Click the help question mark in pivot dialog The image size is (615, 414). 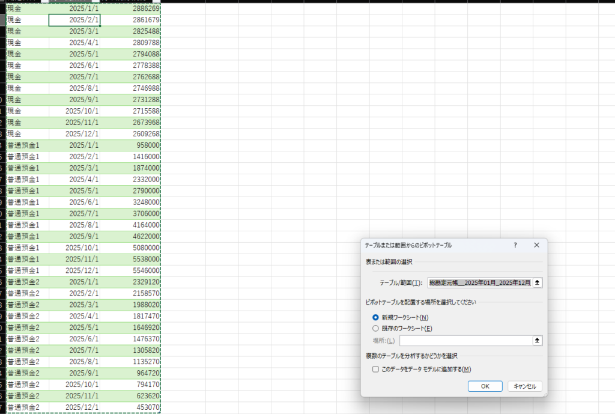pos(515,245)
